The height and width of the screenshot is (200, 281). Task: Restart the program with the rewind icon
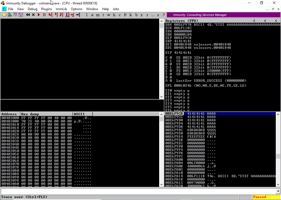tap(28, 15)
